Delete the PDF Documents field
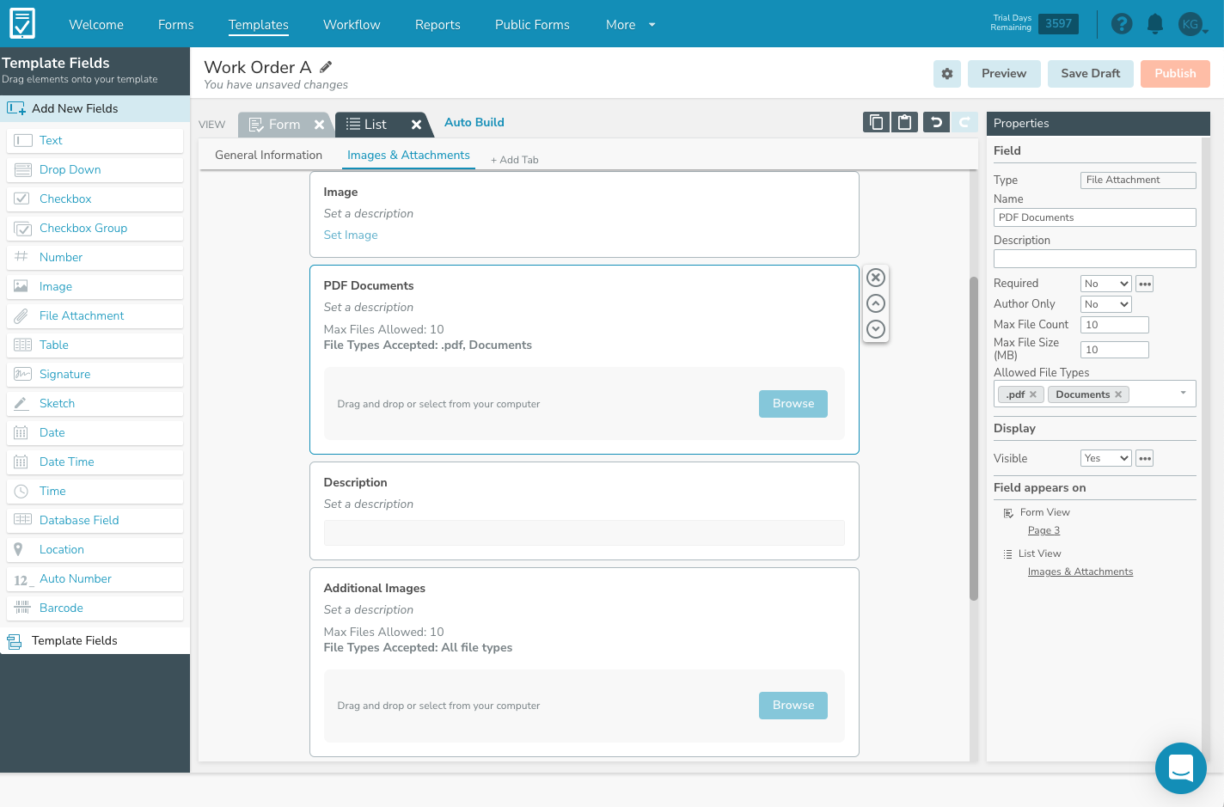The height and width of the screenshot is (807, 1224). point(876,278)
